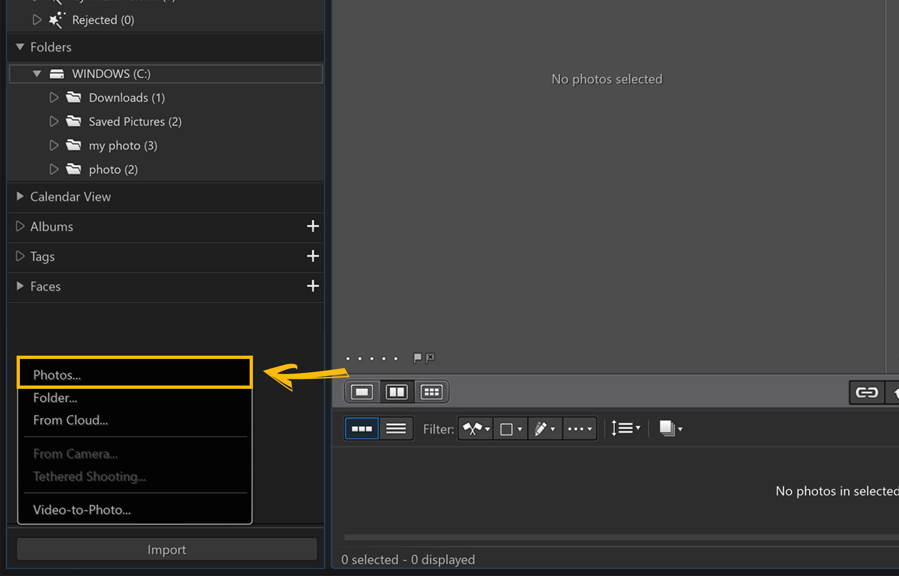
Task: Reject the photo using the flagged-X icon
Action: (430, 358)
